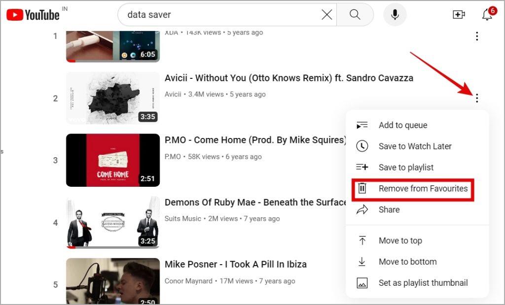This screenshot has height=305, width=505.
Task: Click playlist position number 3
Action: tap(55, 161)
